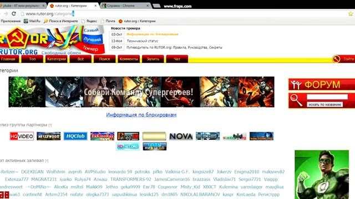This screenshot has width=355, height=199.
Task: Open uploader Jethro profile link
Action: tap(111, 187)
